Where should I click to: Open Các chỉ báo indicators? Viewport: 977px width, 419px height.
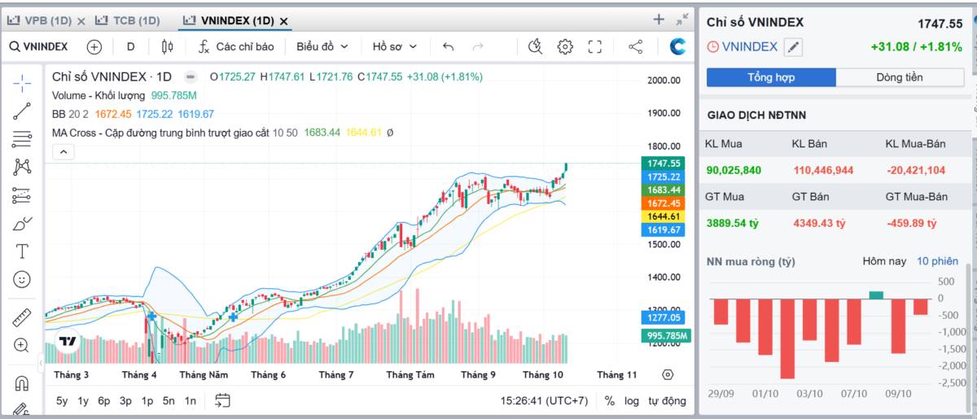(x=236, y=47)
